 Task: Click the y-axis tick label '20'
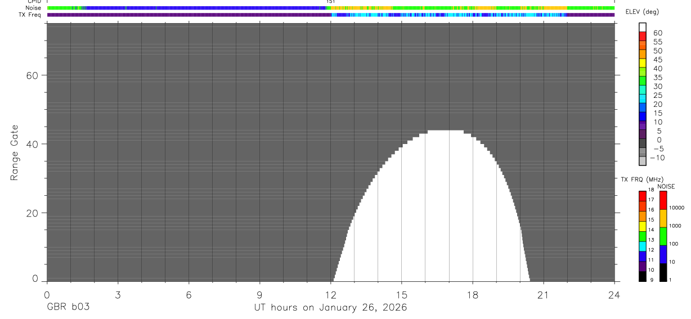pos(33,213)
